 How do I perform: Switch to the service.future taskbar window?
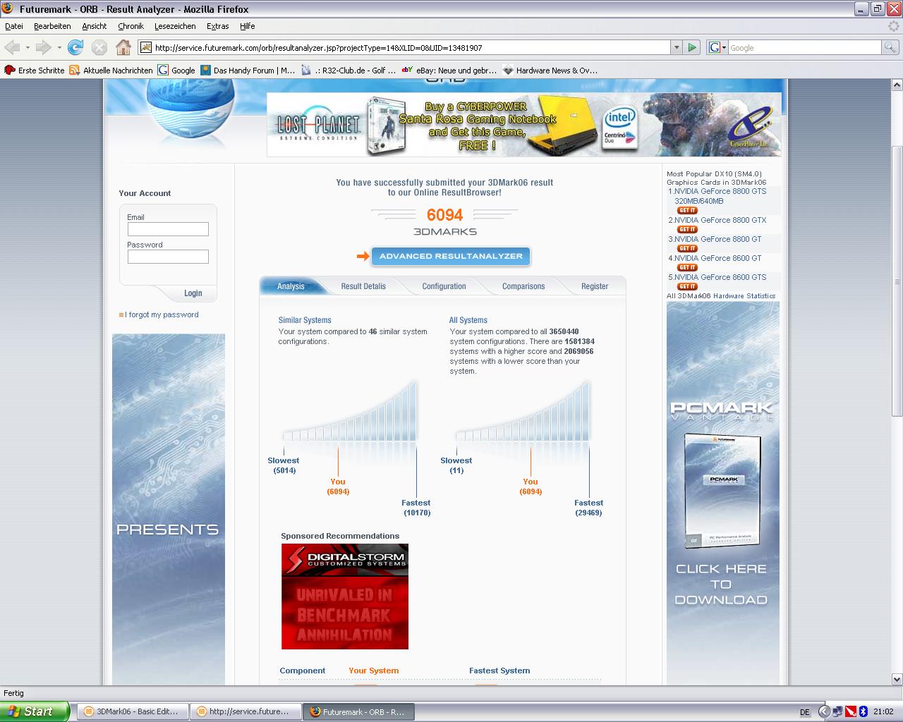(x=246, y=711)
